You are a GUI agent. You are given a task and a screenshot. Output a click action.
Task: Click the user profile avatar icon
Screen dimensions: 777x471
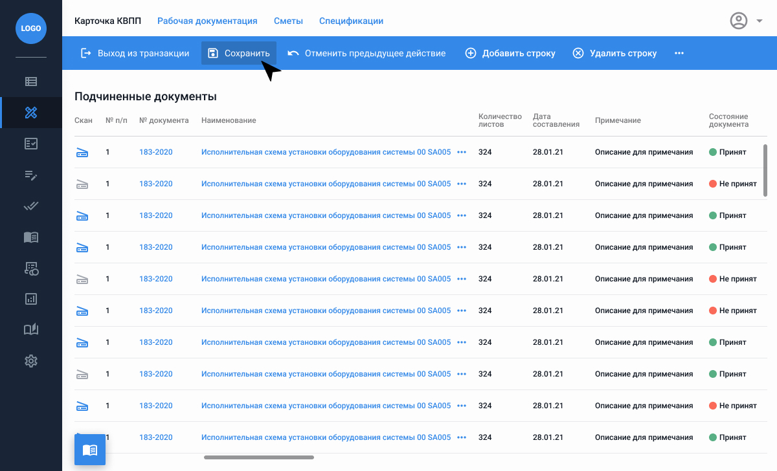[x=739, y=21]
